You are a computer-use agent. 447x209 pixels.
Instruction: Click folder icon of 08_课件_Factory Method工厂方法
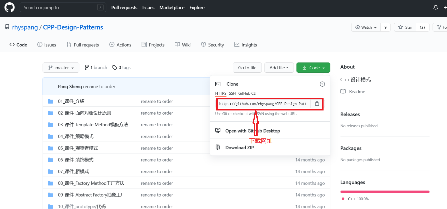point(51,183)
